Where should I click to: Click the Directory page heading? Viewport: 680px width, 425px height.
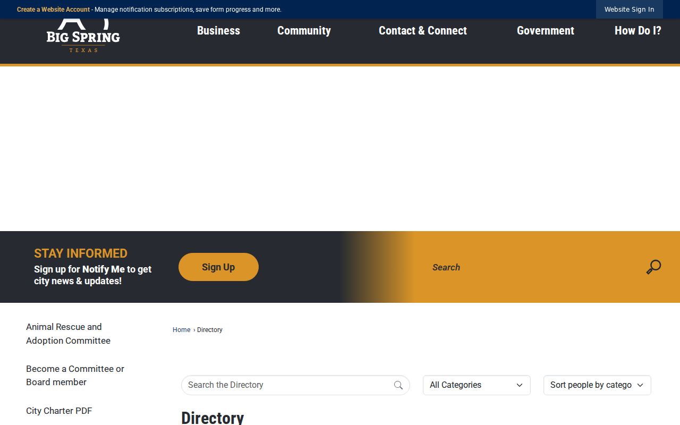click(212, 418)
